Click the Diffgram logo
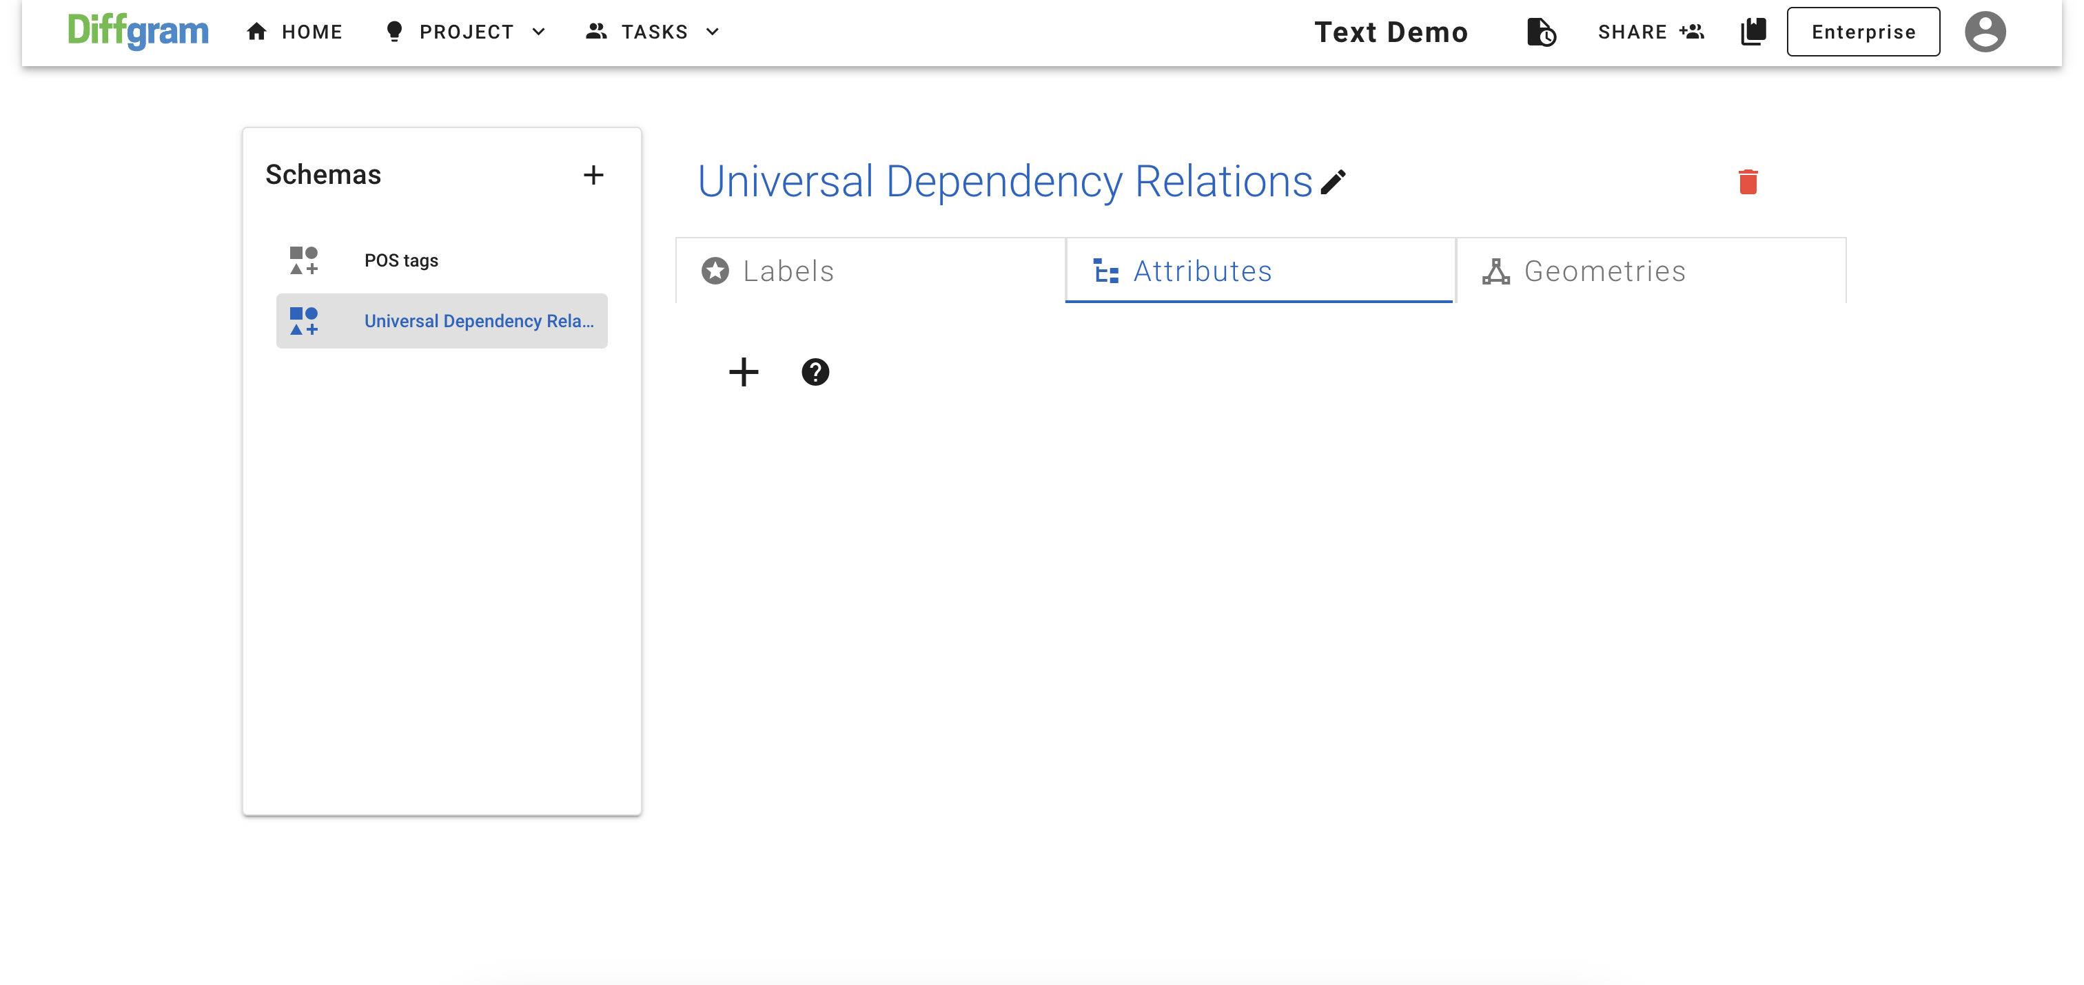The height and width of the screenshot is (985, 2084). point(138,32)
